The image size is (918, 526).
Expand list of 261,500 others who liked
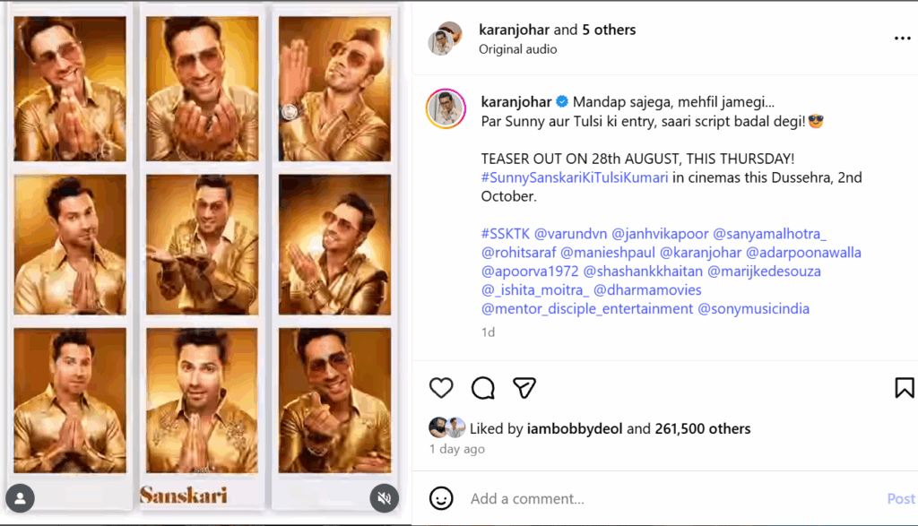(703, 428)
